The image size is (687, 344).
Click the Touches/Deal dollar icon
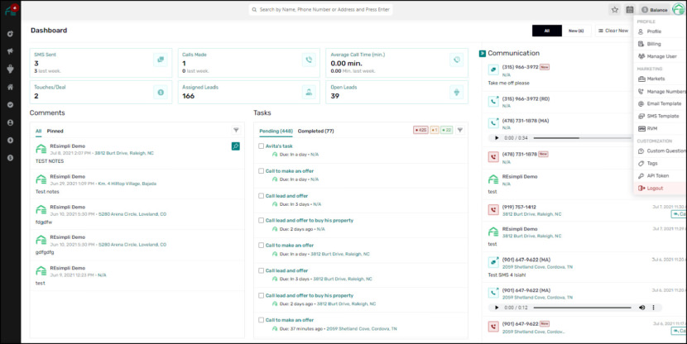coord(161,93)
